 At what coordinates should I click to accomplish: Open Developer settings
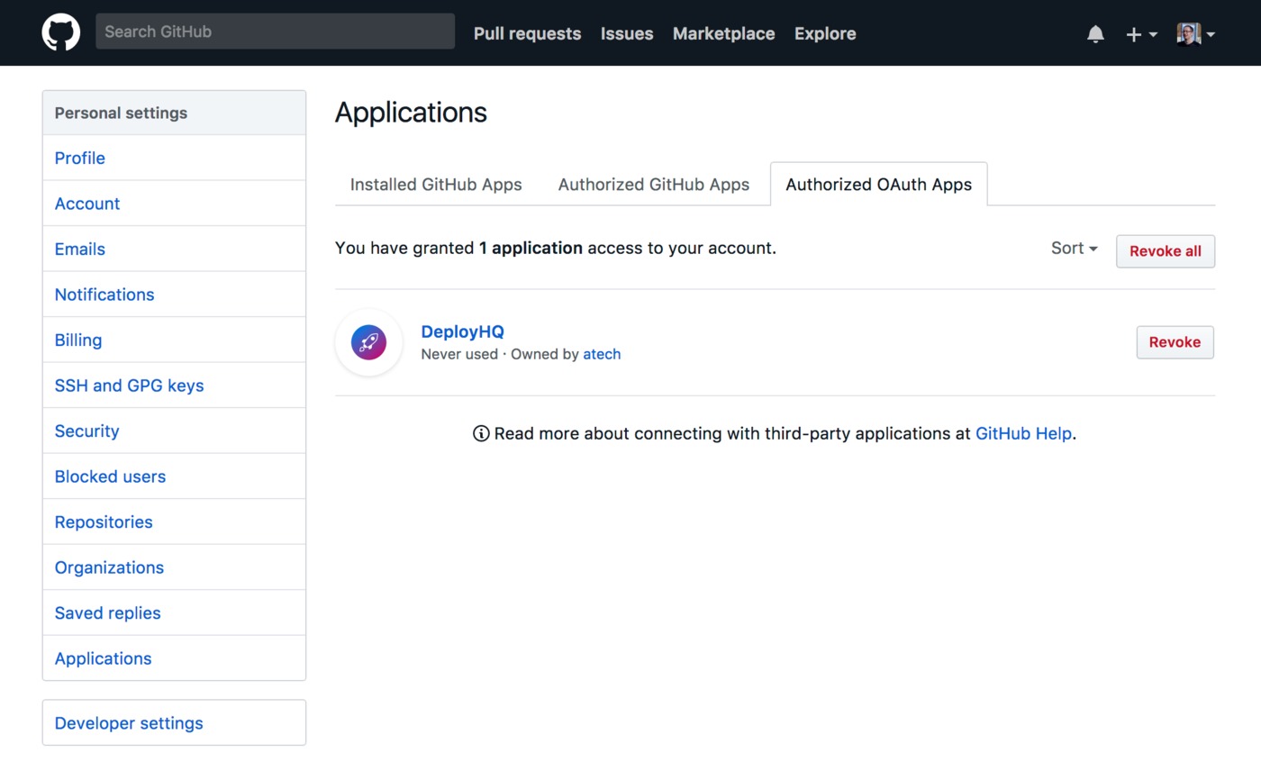click(x=174, y=723)
